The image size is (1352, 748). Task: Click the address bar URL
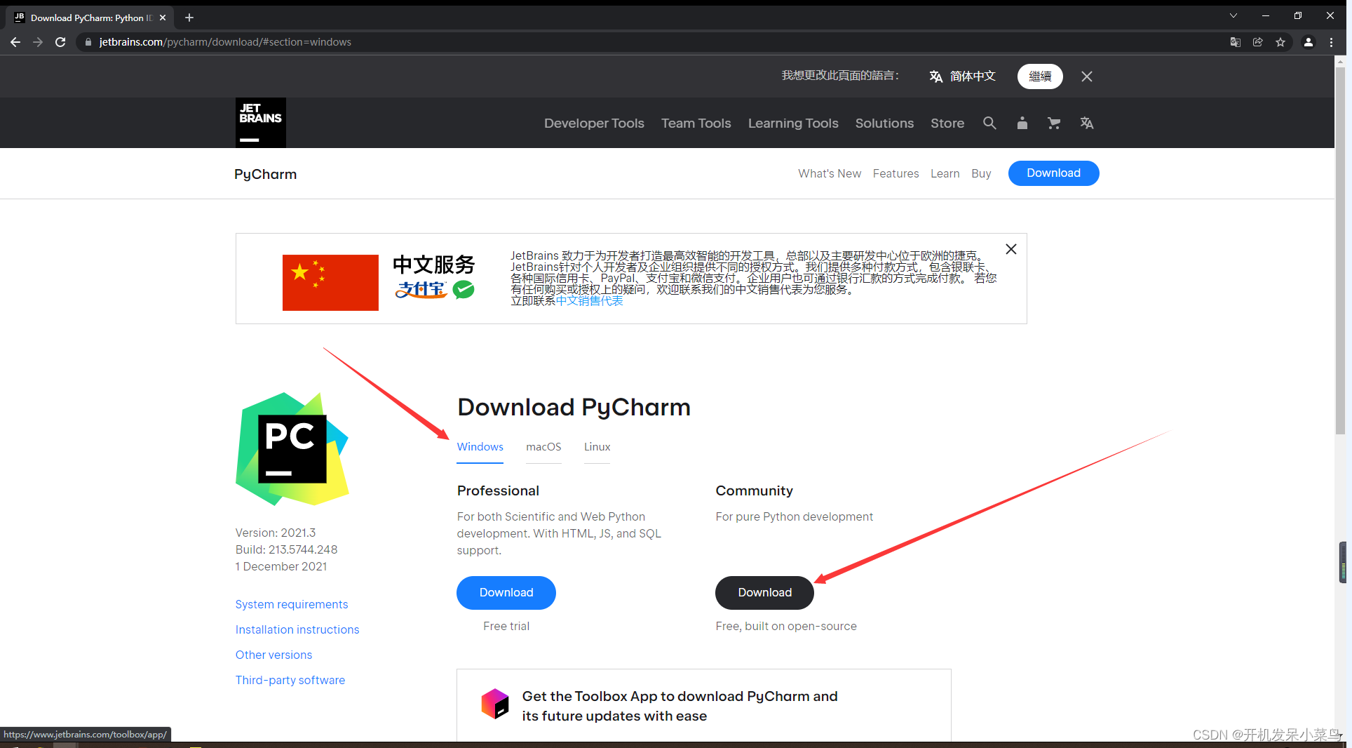(225, 42)
